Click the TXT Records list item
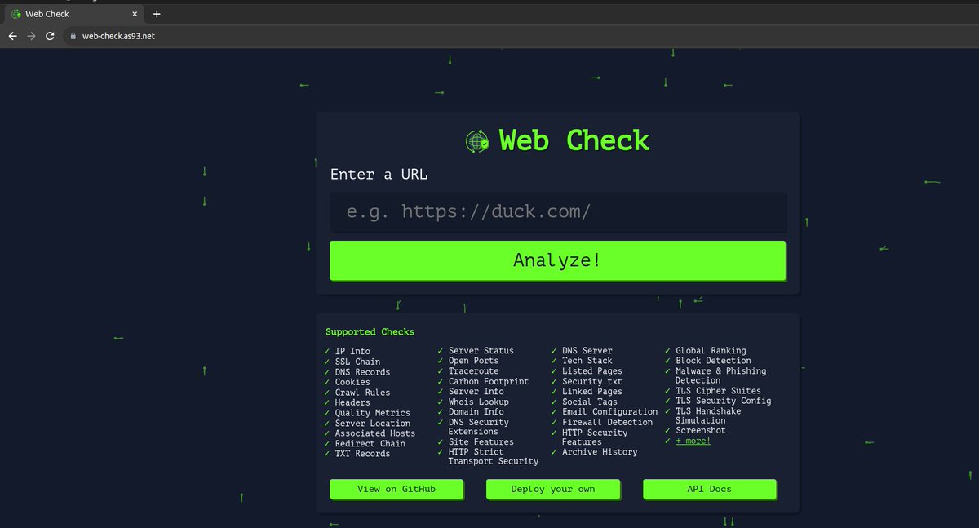 (362, 454)
